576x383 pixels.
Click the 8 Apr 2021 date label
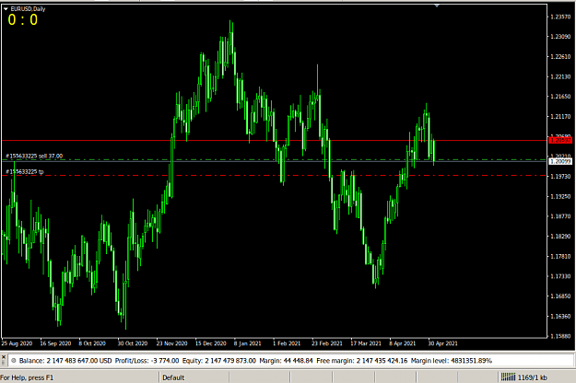[x=403, y=343]
